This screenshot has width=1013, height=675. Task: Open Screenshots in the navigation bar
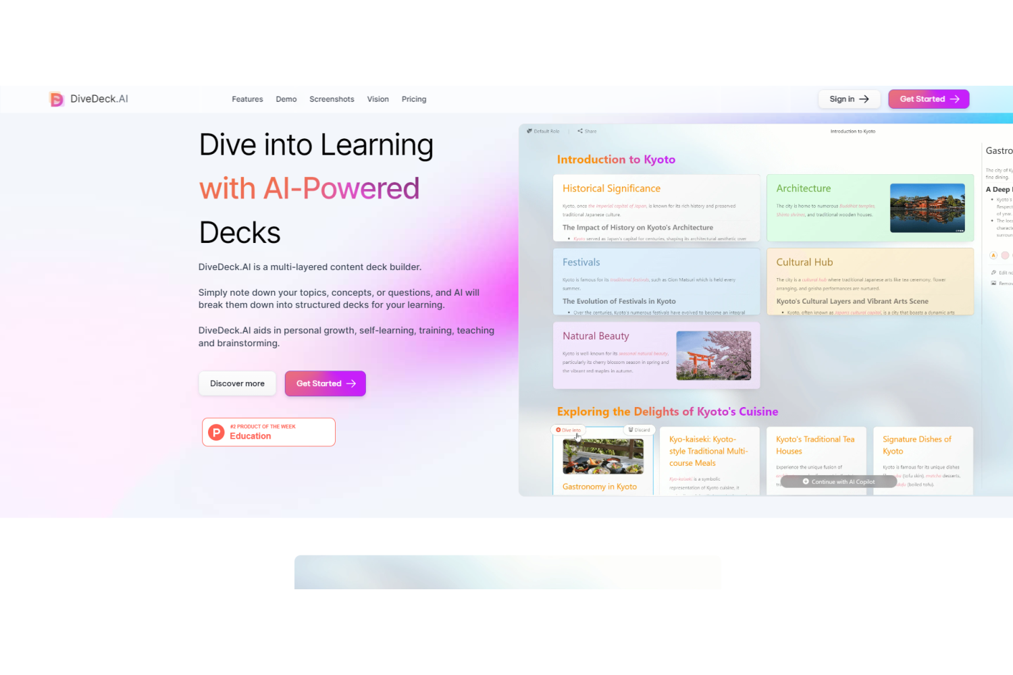point(332,99)
